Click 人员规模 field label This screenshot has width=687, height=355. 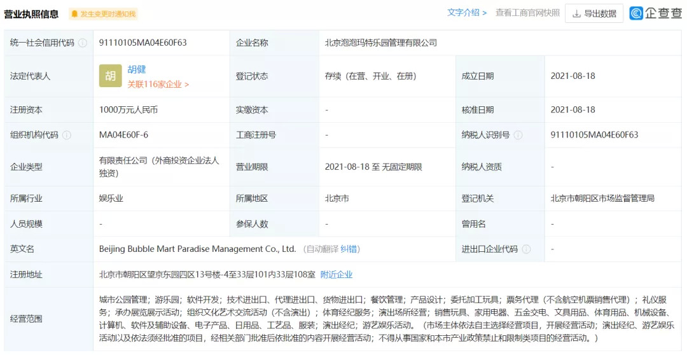[x=26, y=224]
